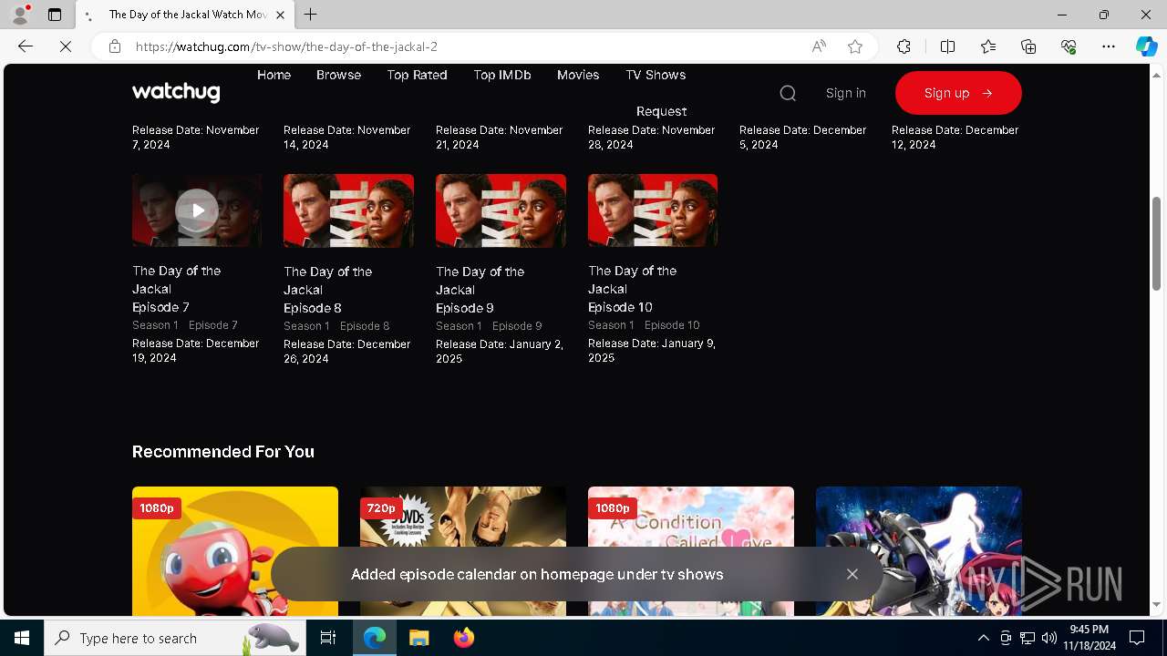1167x656 pixels.
Task: Open Settings and more menu
Action: (x=1109, y=46)
